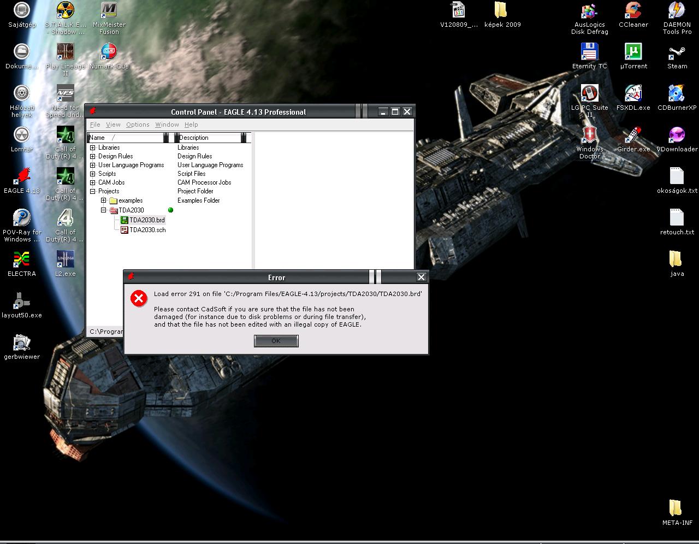Open CCleaner desktop shortcut
The height and width of the screenshot is (544, 699).
coord(633,15)
